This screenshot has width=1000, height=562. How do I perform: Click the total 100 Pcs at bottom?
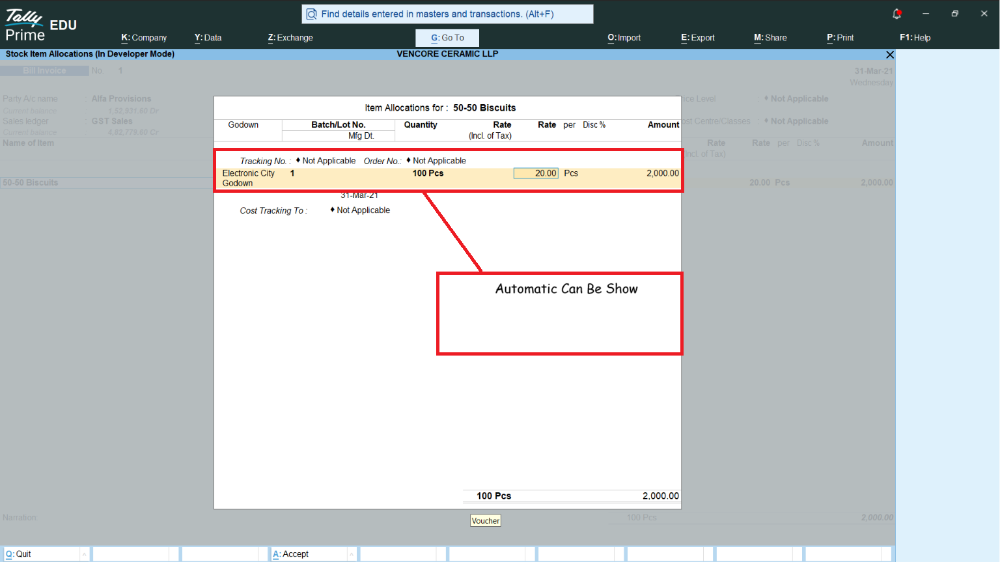[x=494, y=496]
